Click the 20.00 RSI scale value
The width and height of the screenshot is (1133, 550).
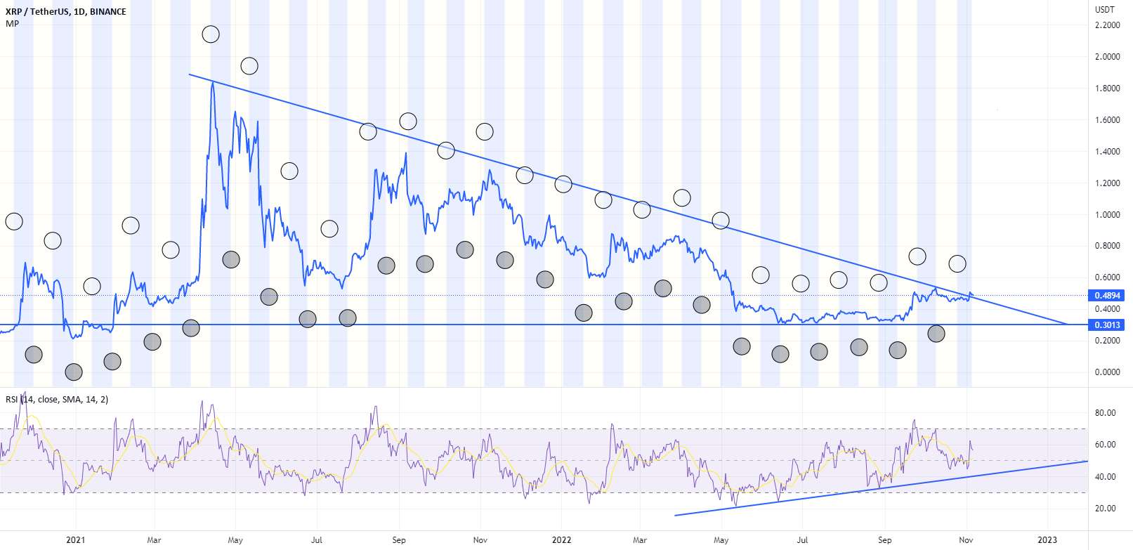tap(1106, 509)
